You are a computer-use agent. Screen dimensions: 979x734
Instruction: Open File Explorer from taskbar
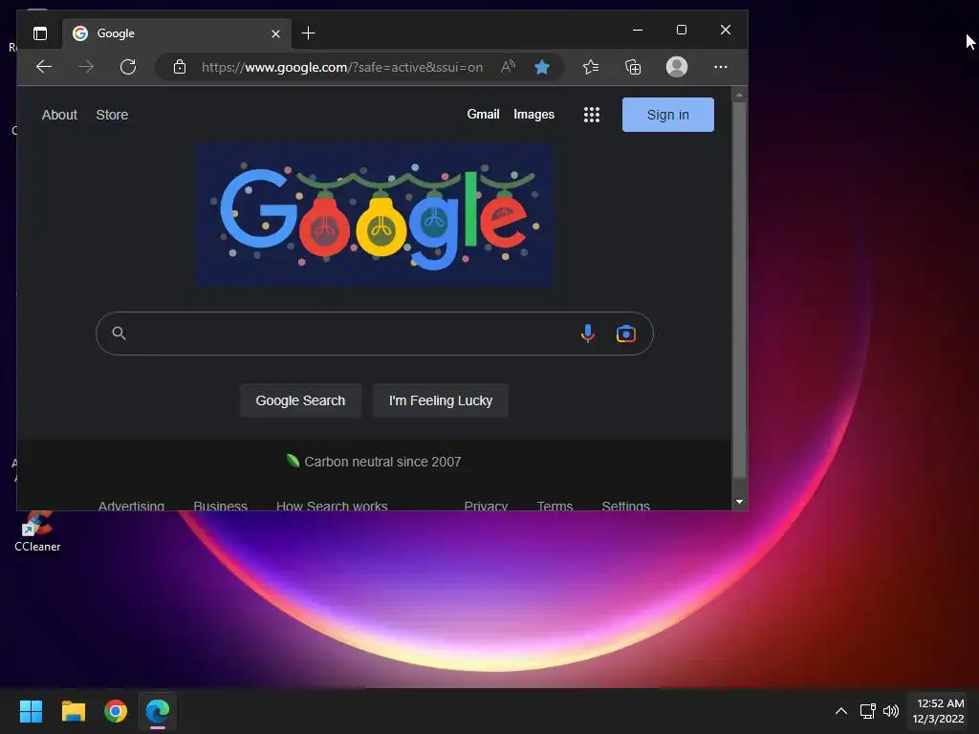[x=73, y=711]
